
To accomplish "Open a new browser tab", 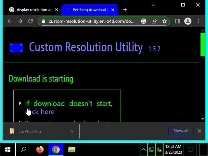I will (x=125, y=10).
